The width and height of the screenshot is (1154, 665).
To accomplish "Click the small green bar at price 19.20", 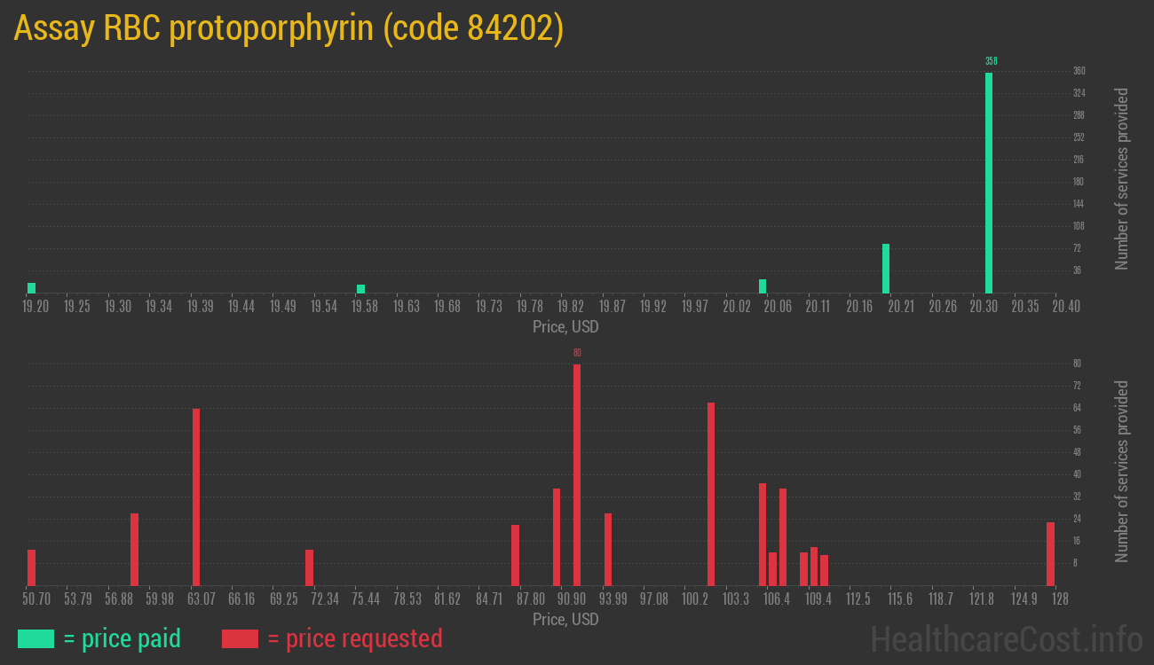I will click(x=32, y=287).
